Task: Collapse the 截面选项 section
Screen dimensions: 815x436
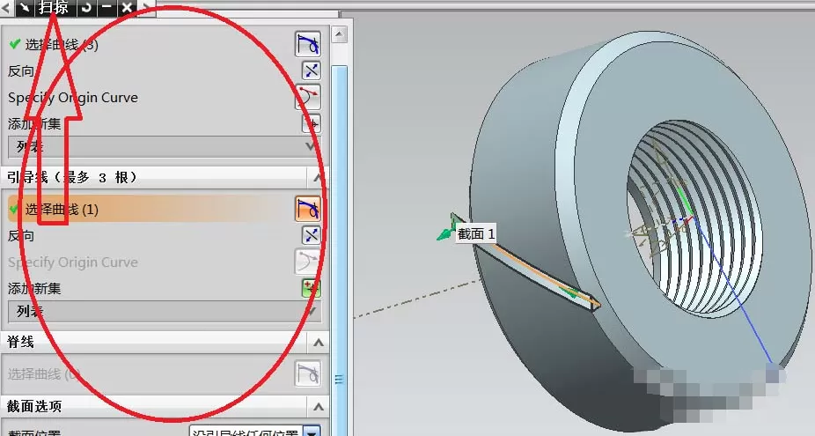Action: click(318, 406)
